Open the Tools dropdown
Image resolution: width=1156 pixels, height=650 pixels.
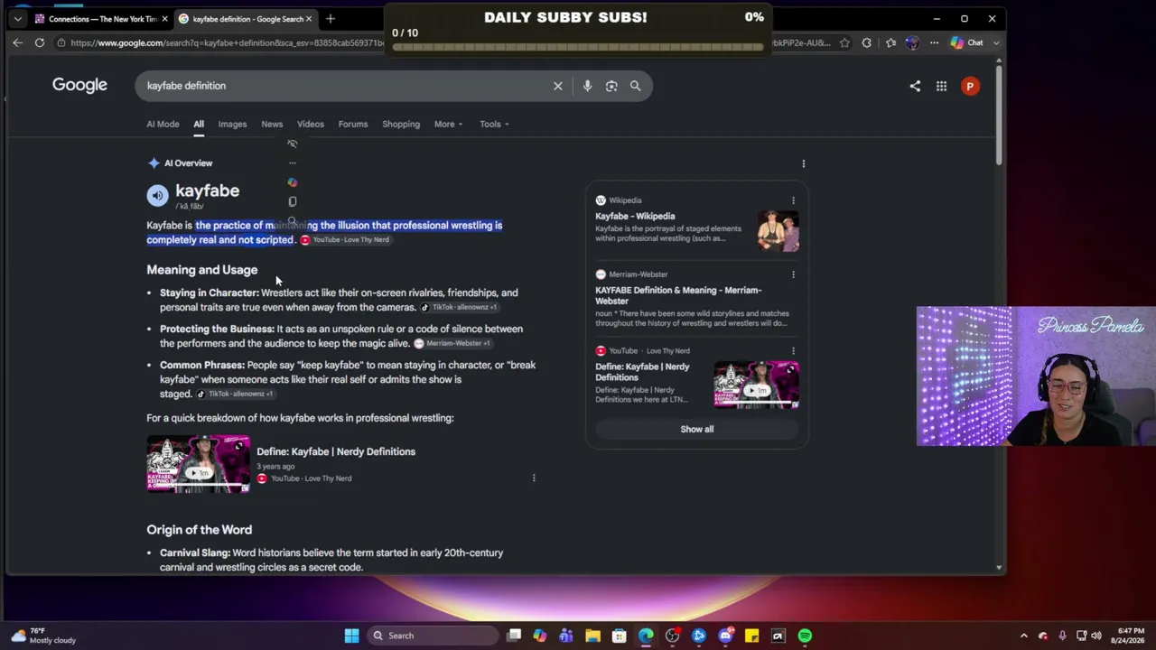tap(494, 124)
